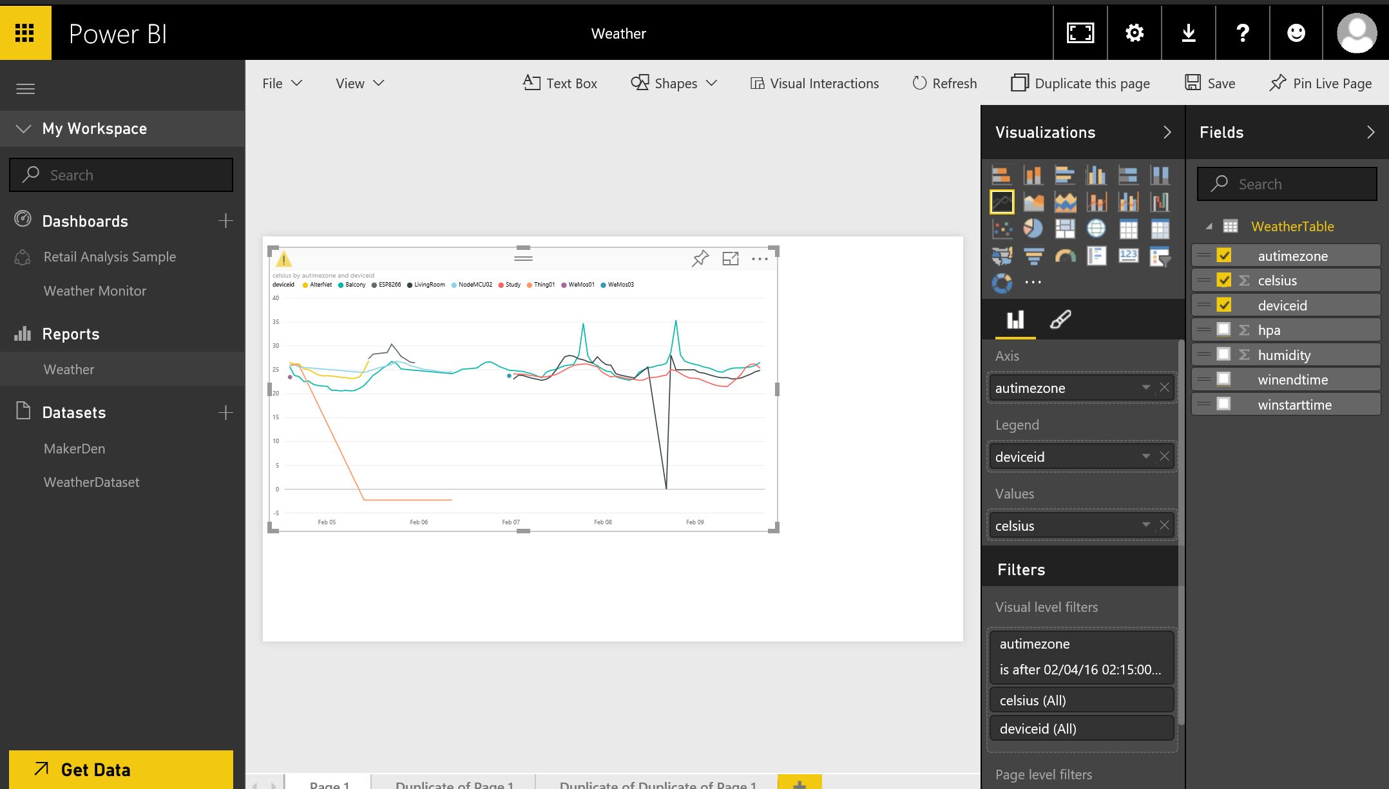Select the gauge visualization

click(x=1065, y=256)
